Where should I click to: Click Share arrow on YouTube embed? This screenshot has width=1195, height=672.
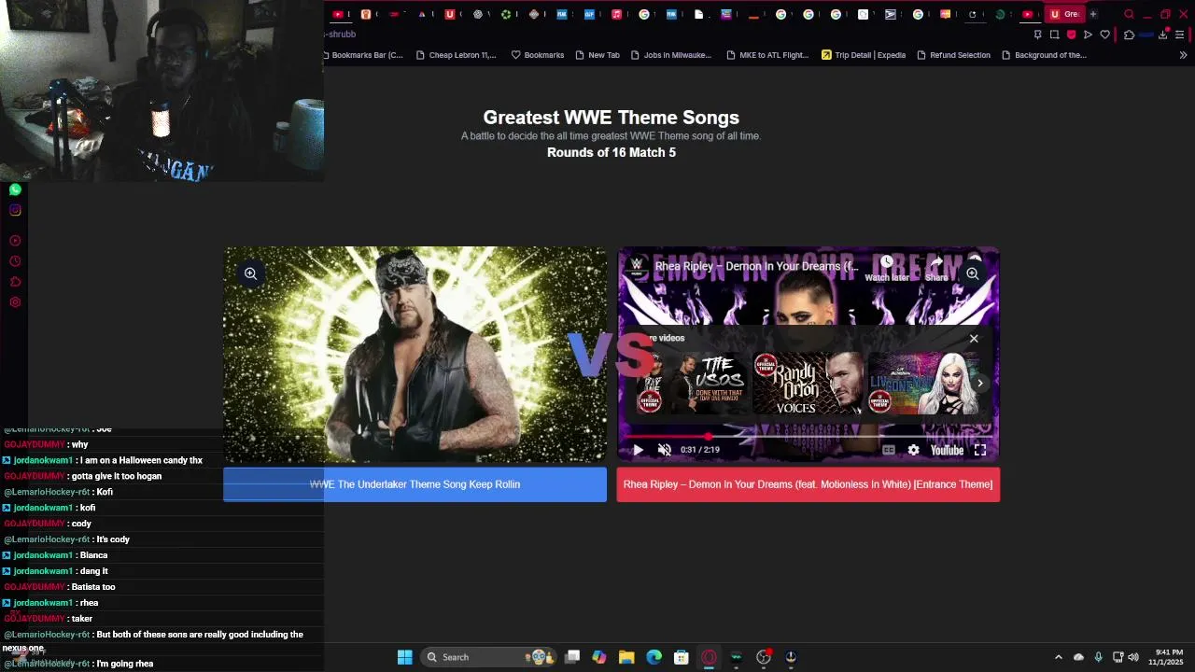tap(937, 263)
